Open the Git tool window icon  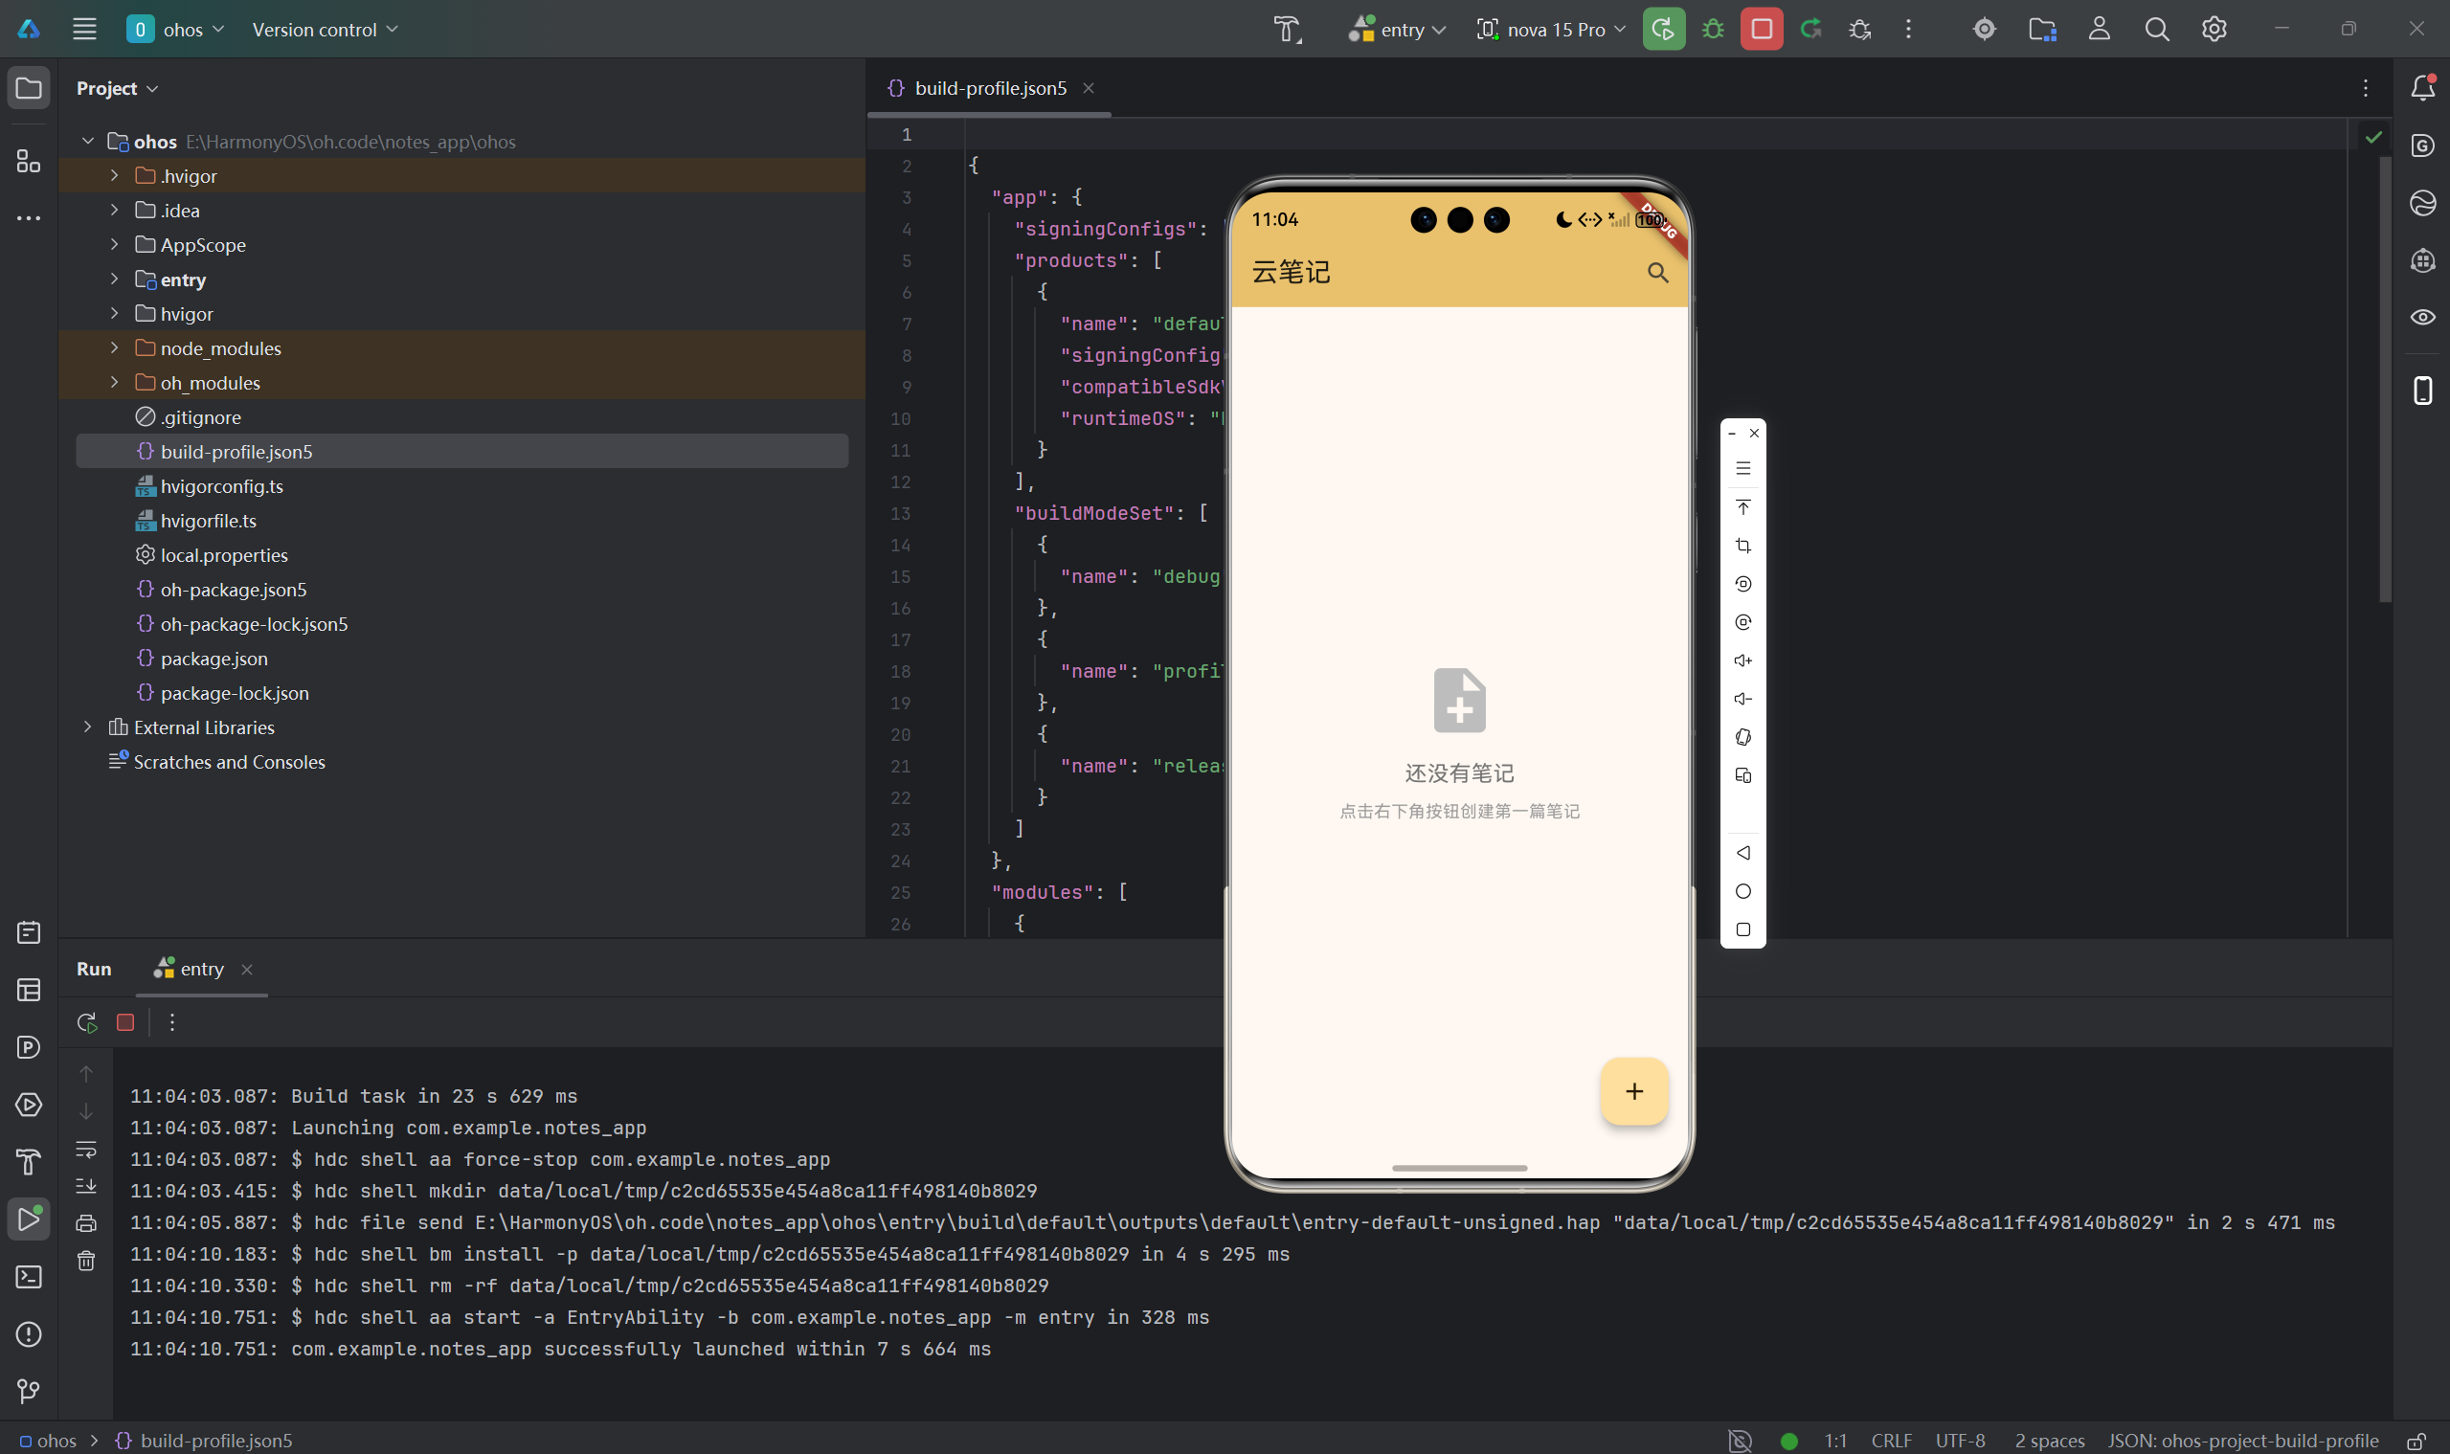(29, 1390)
